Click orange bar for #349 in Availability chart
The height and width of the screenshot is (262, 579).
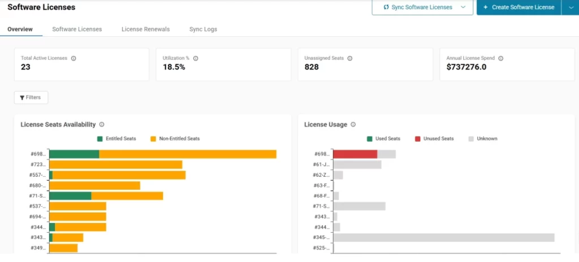[63, 248]
